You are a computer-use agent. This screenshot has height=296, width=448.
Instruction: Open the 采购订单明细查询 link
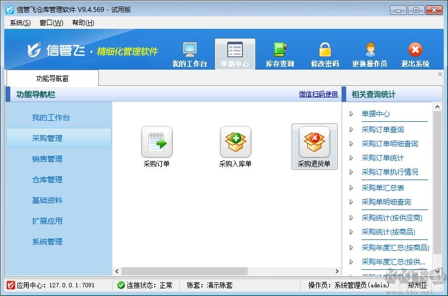point(390,144)
